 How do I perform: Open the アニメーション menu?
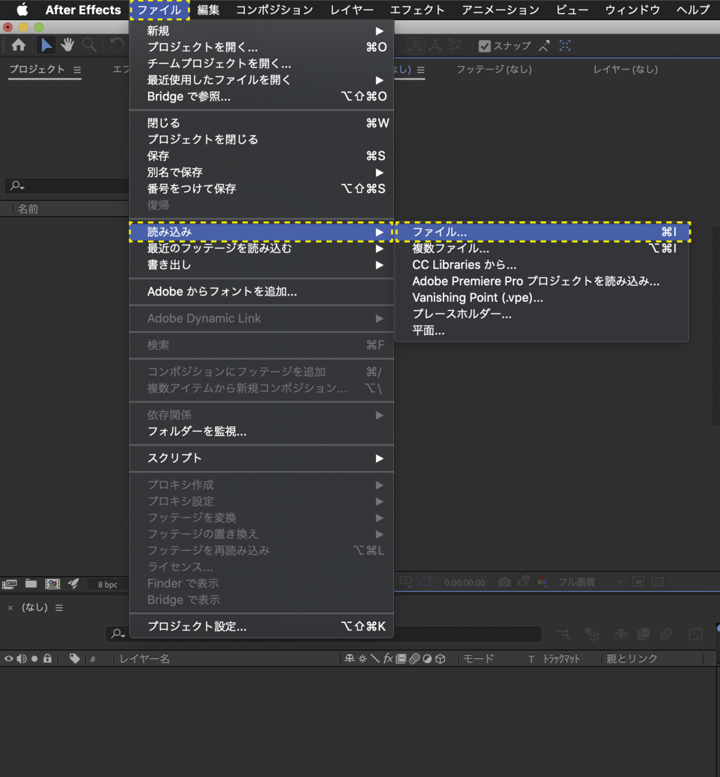[500, 10]
